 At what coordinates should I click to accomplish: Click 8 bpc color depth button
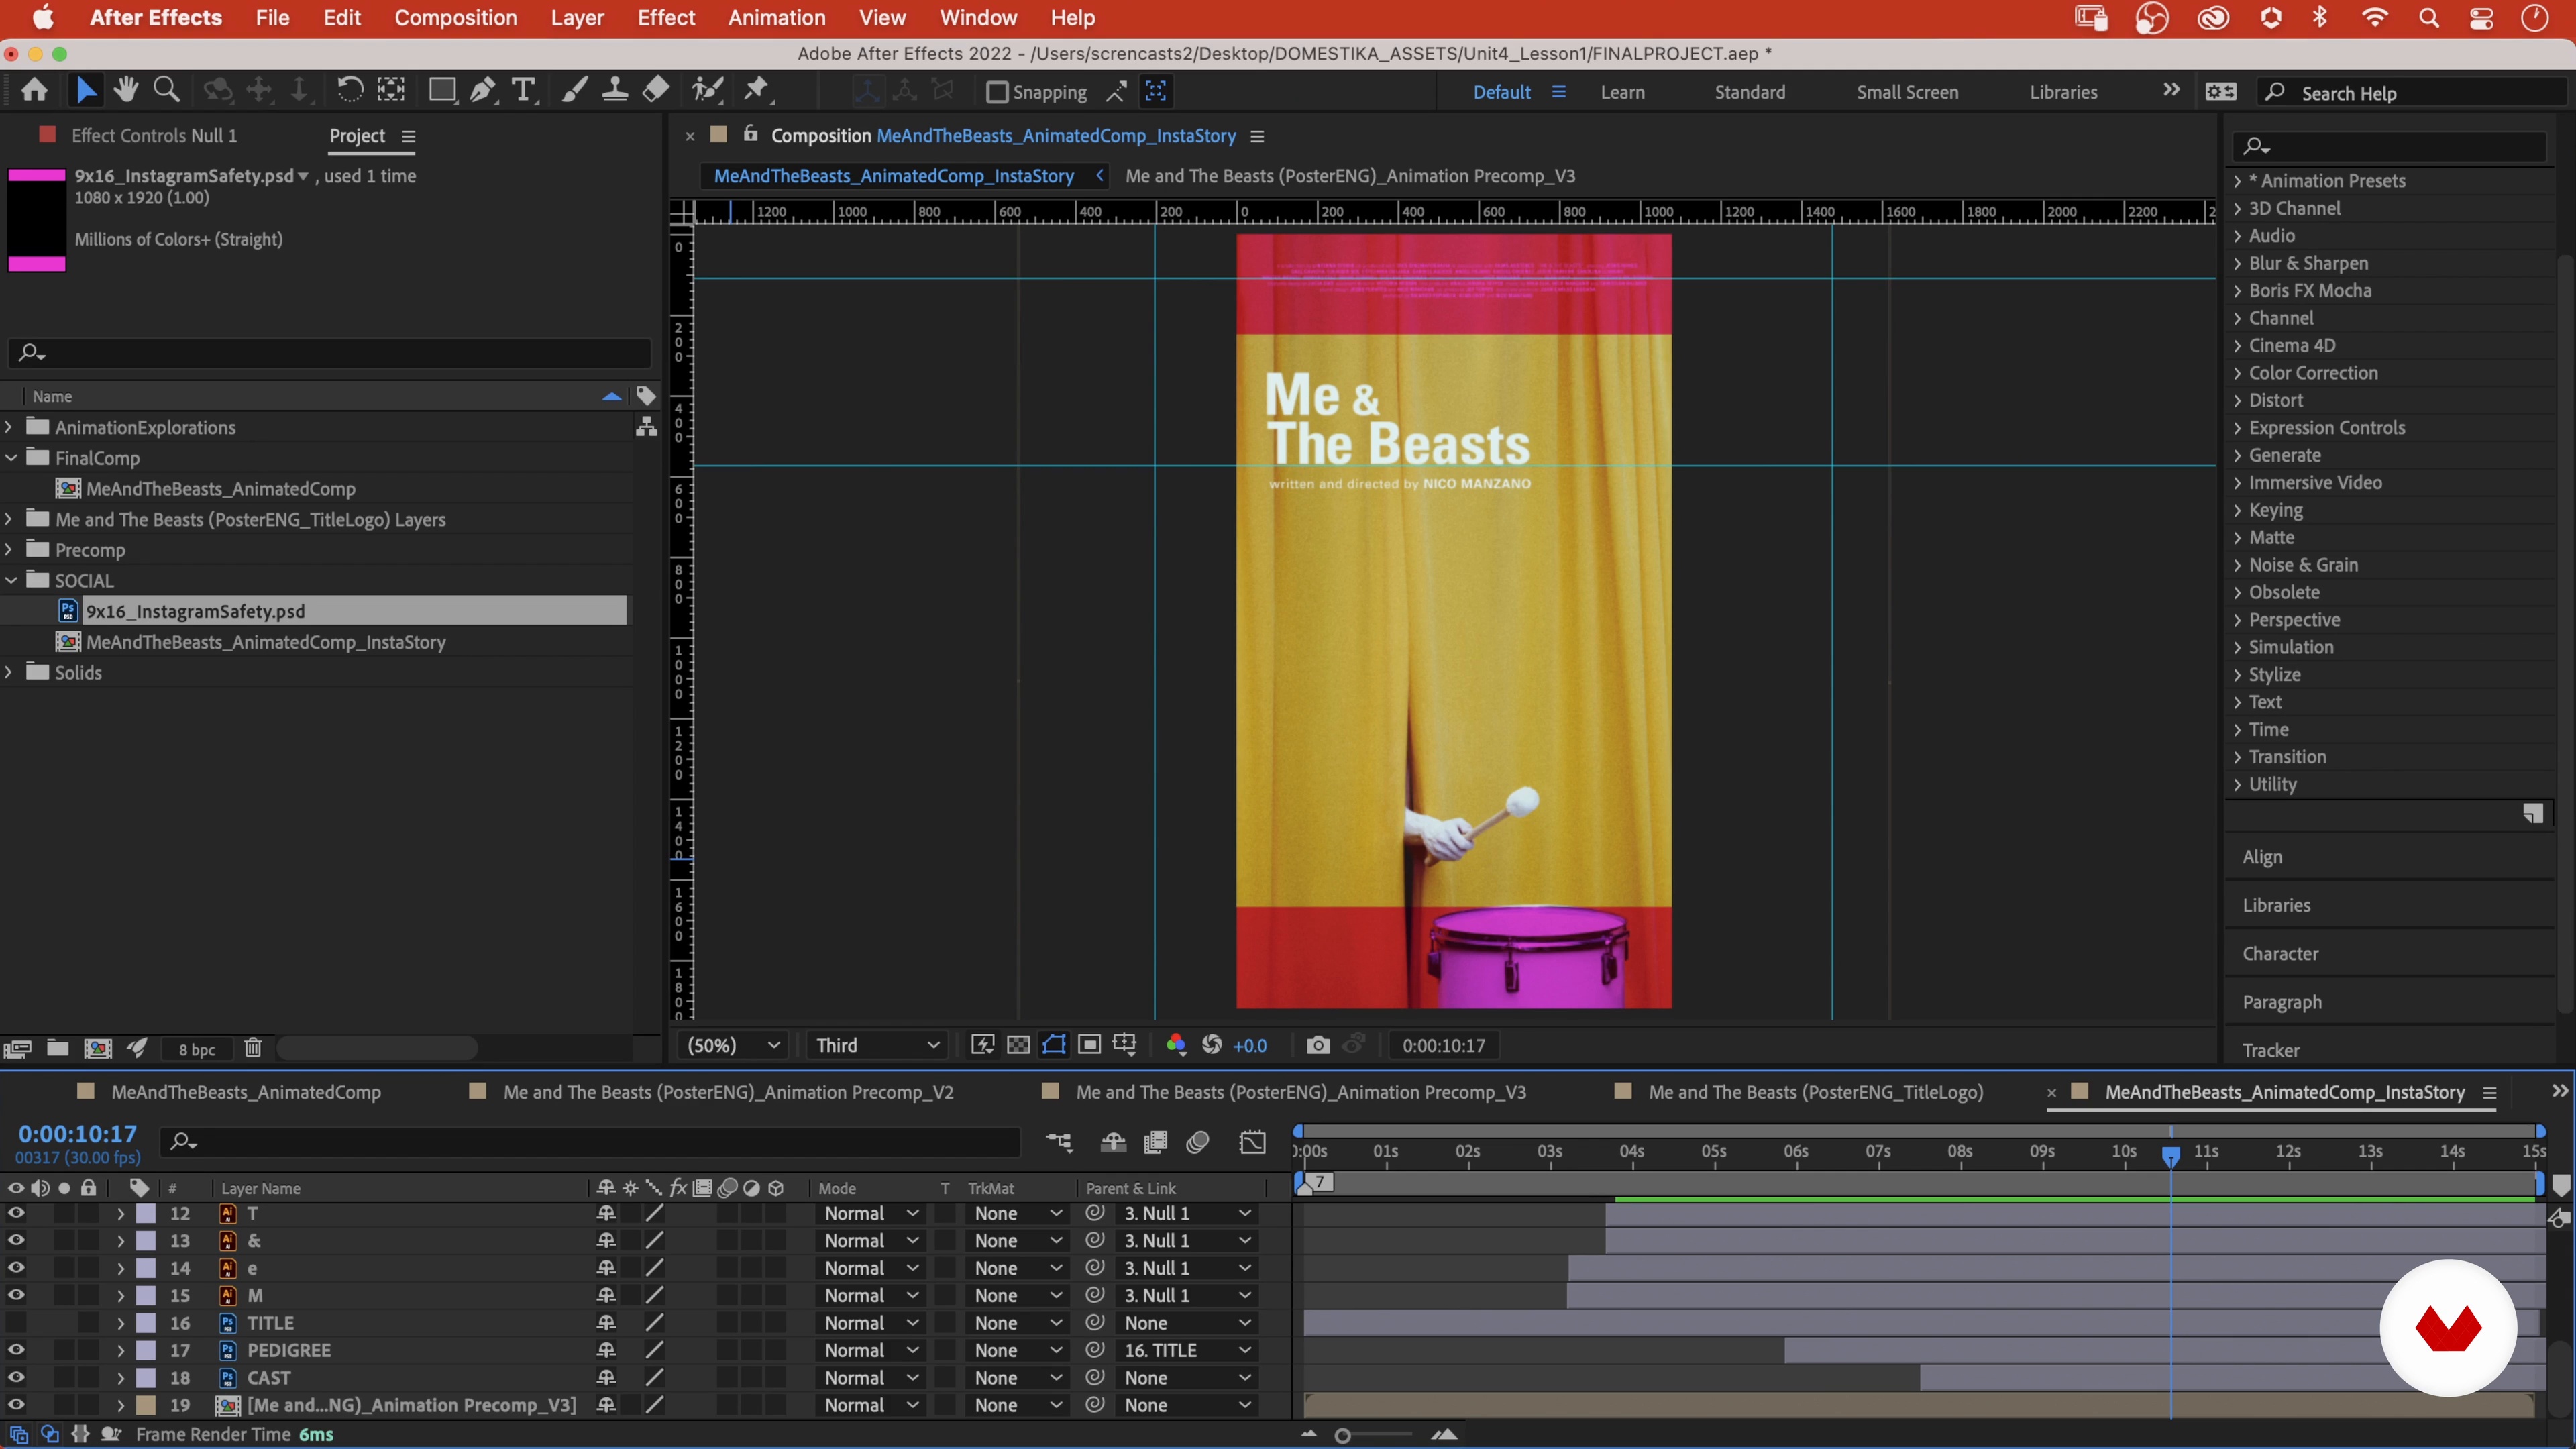(x=197, y=1049)
